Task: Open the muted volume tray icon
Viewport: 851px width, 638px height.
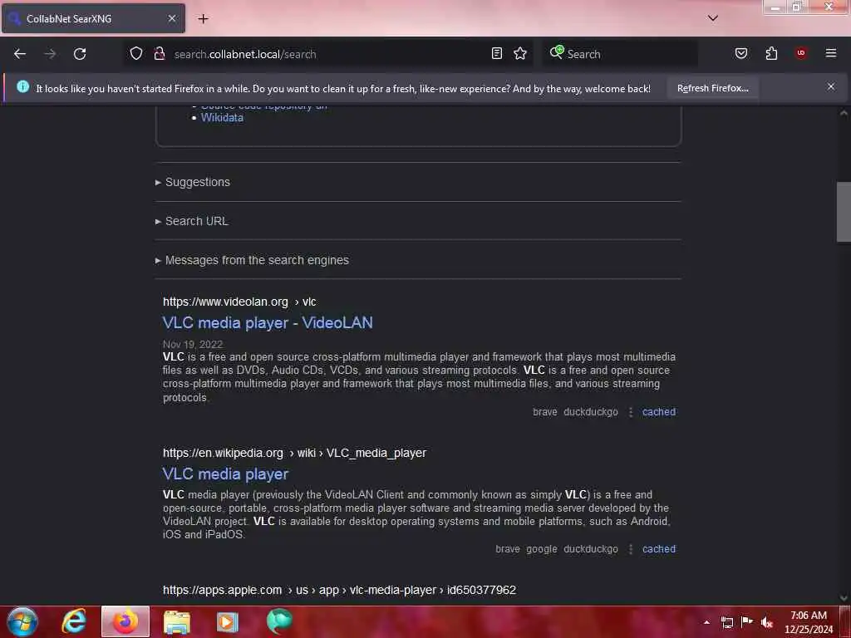Action: (x=767, y=622)
